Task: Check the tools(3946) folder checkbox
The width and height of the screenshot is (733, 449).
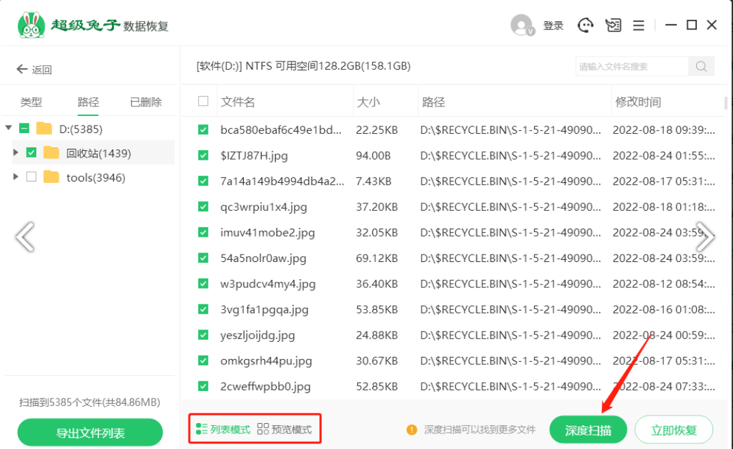Action: click(x=31, y=177)
